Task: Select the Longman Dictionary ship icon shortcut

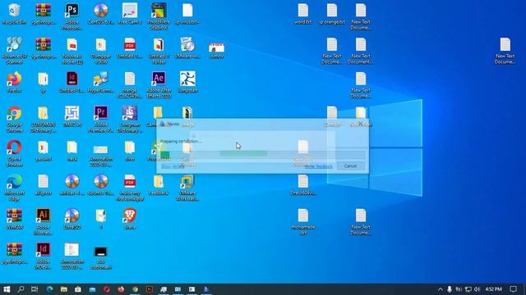Action: click(130, 119)
